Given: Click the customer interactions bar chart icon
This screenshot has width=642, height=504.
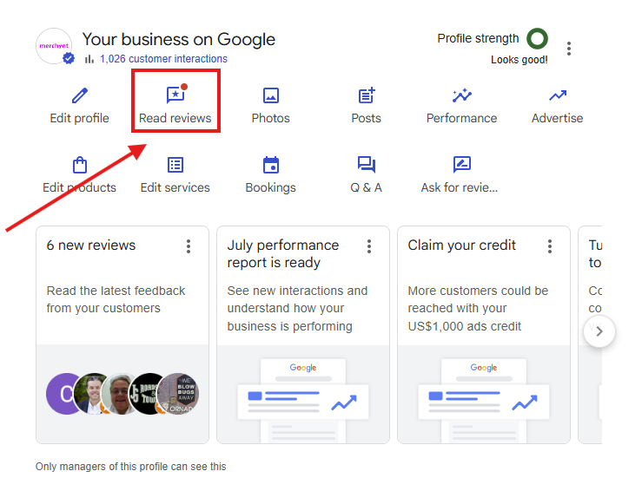Looking at the screenshot, I should pyautogui.click(x=89, y=59).
